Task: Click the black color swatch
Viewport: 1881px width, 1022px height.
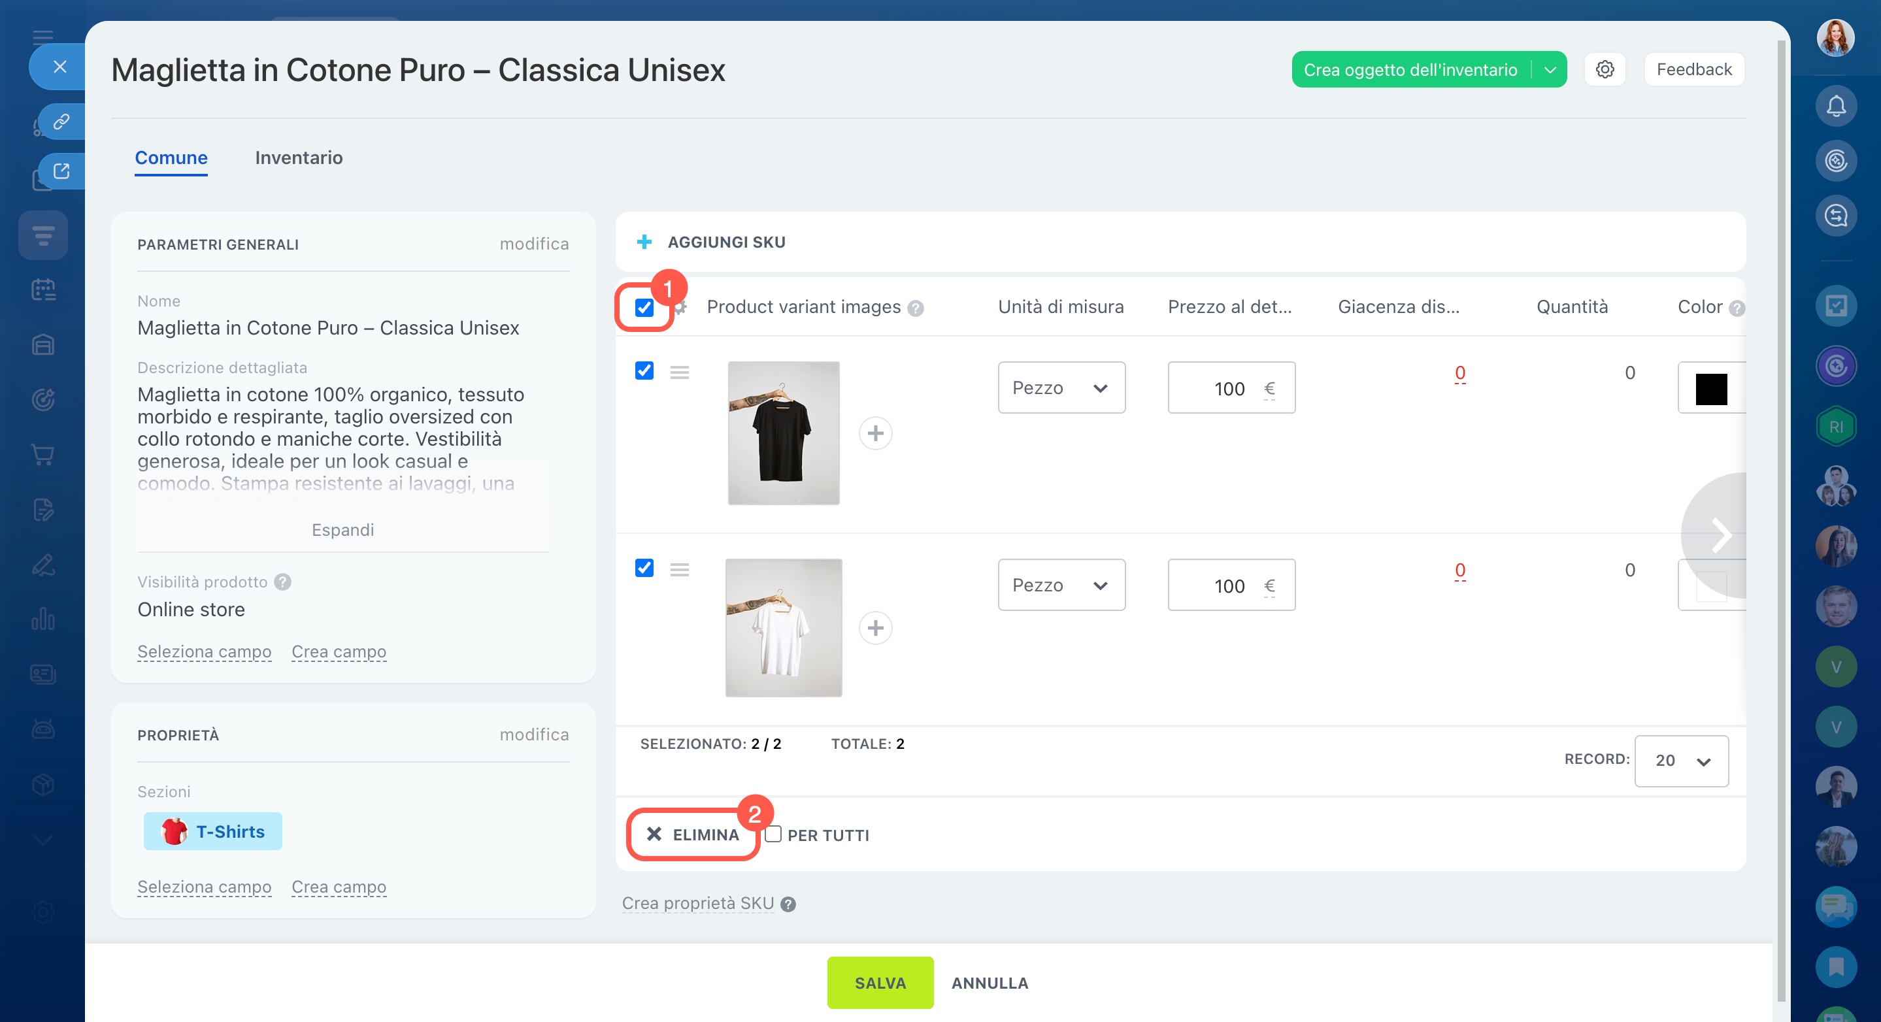Action: pyautogui.click(x=1710, y=389)
